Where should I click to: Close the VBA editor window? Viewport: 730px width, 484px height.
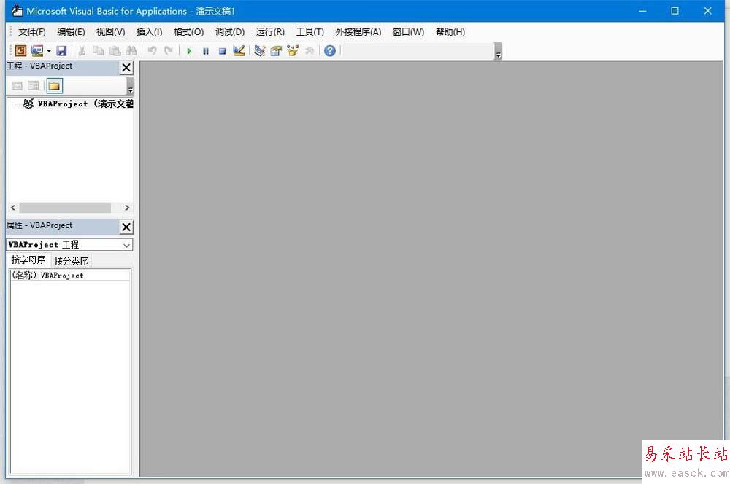(x=707, y=11)
